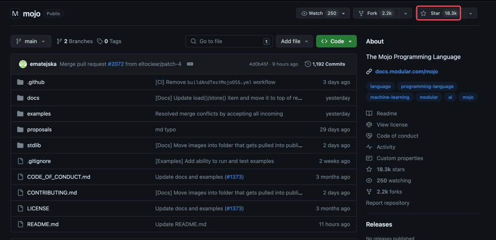Open CONTRIBUTING.md file
496x240 pixels.
52,193
